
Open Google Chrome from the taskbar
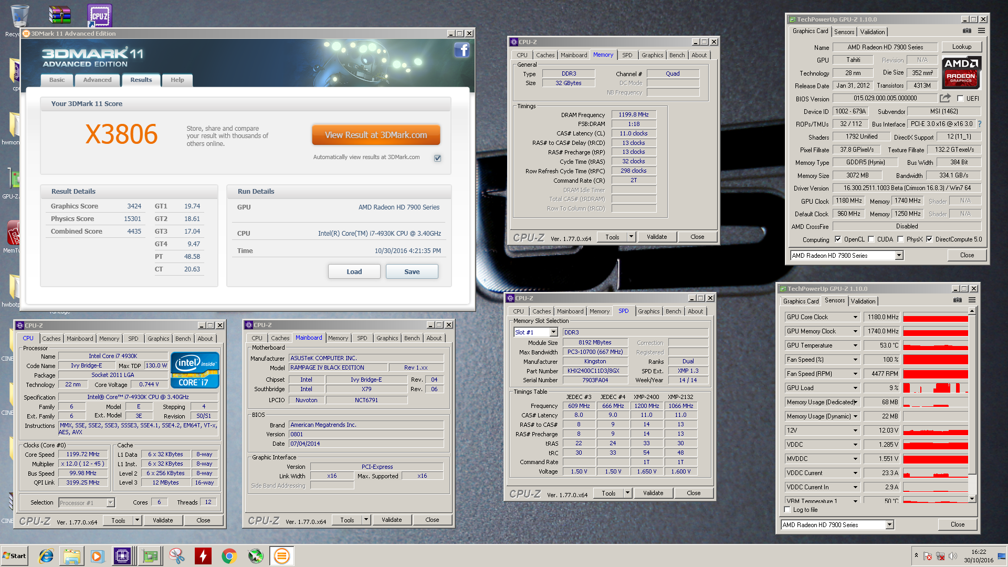(x=229, y=556)
